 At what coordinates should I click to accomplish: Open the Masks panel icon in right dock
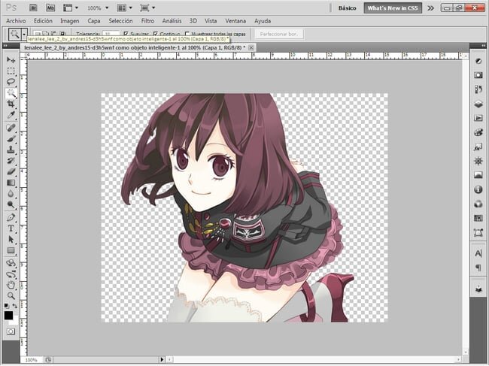tap(478, 75)
